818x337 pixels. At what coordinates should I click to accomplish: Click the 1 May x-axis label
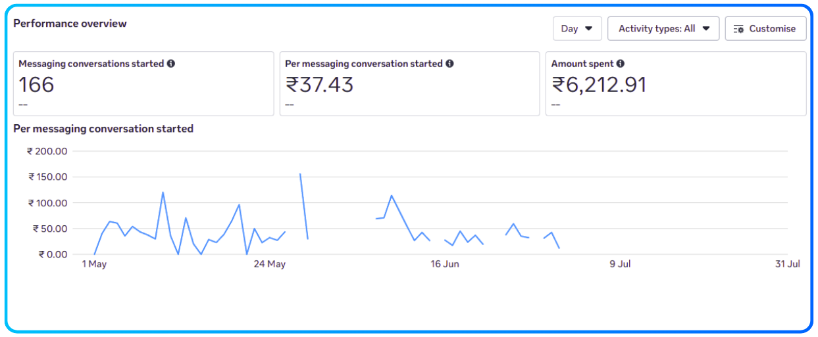[x=94, y=264]
